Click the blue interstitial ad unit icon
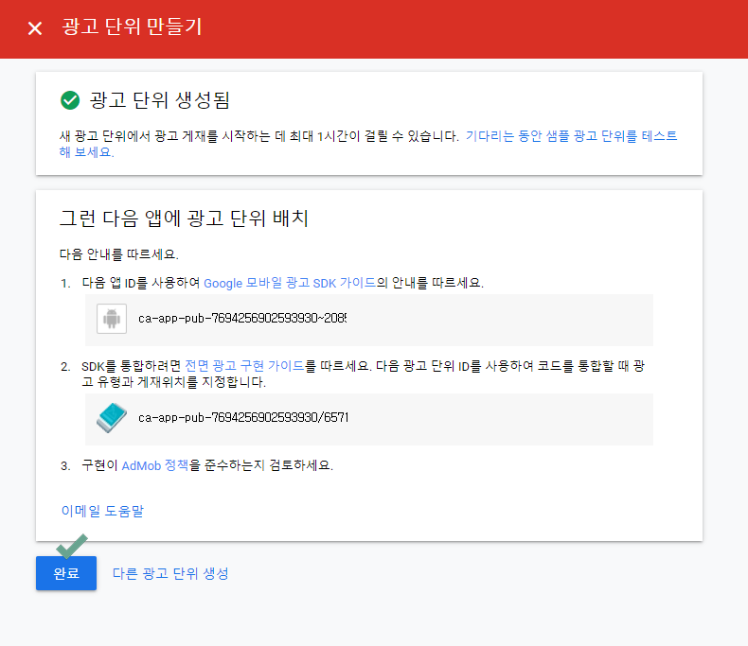The image size is (748, 646). point(112,418)
